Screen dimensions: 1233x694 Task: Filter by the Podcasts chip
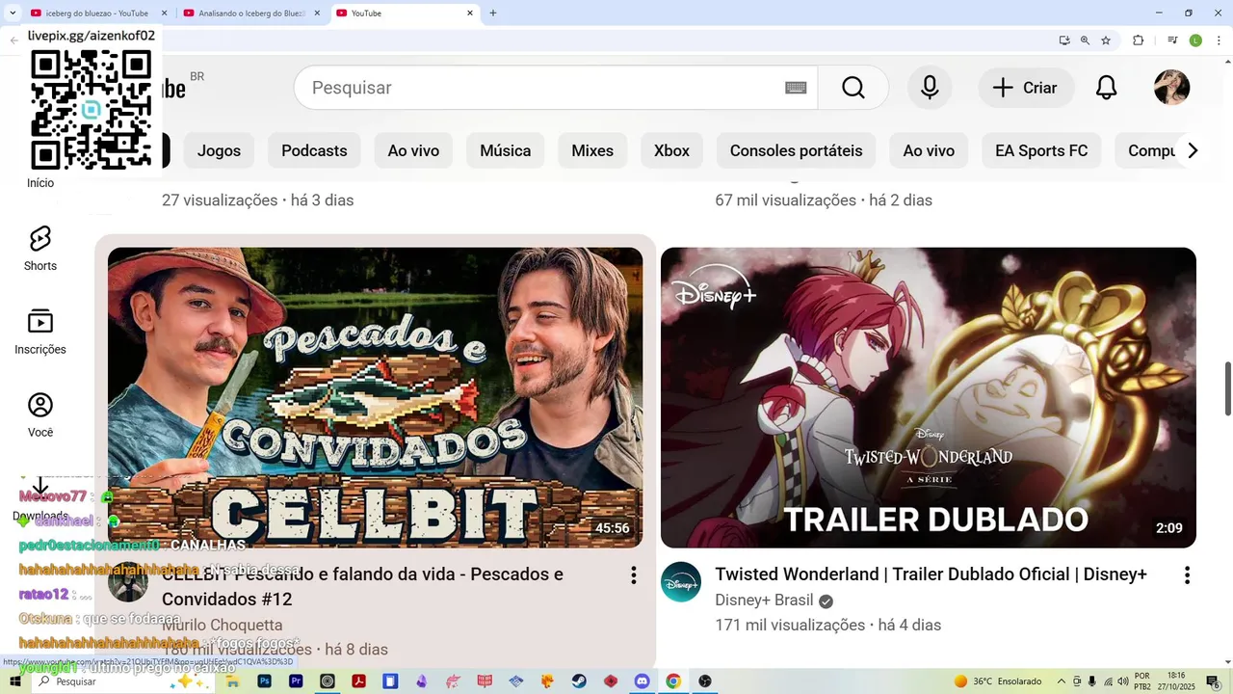pos(314,150)
